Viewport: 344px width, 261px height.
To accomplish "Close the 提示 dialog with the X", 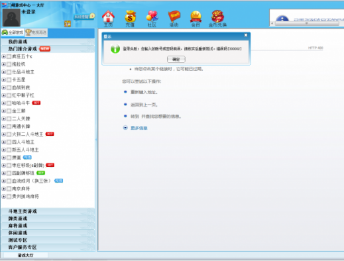I will click(x=246, y=35).
